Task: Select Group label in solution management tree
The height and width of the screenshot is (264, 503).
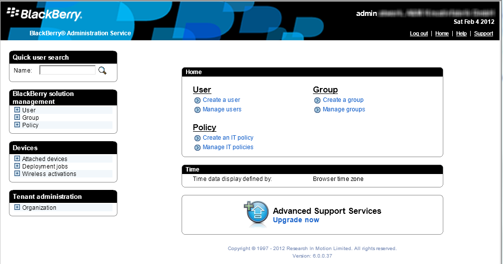Action: pyautogui.click(x=30, y=118)
